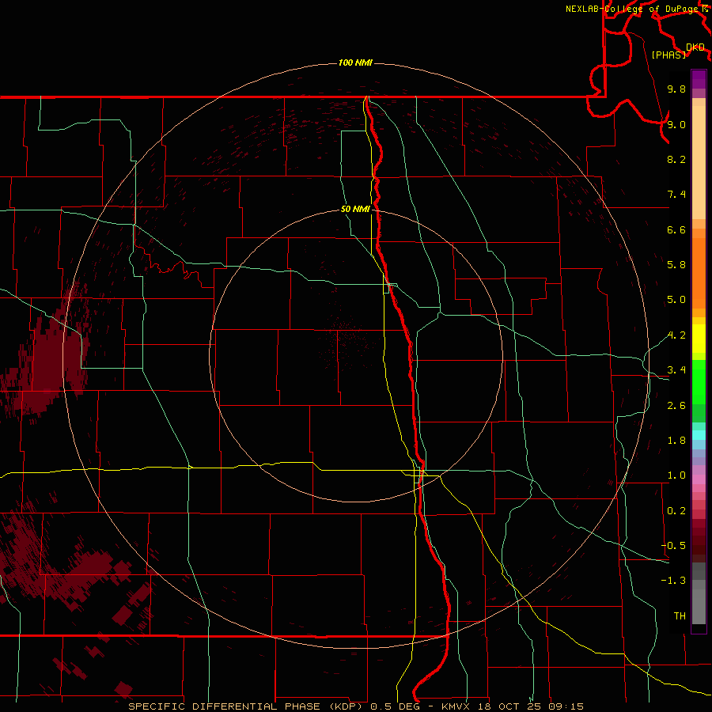Click the pink color bar segment

[x=699, y=479]
